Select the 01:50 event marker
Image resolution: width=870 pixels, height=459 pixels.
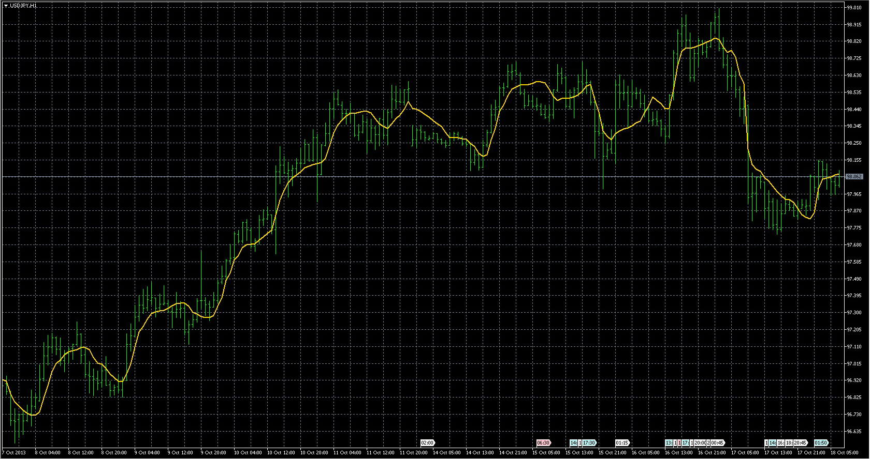(821, 443)
